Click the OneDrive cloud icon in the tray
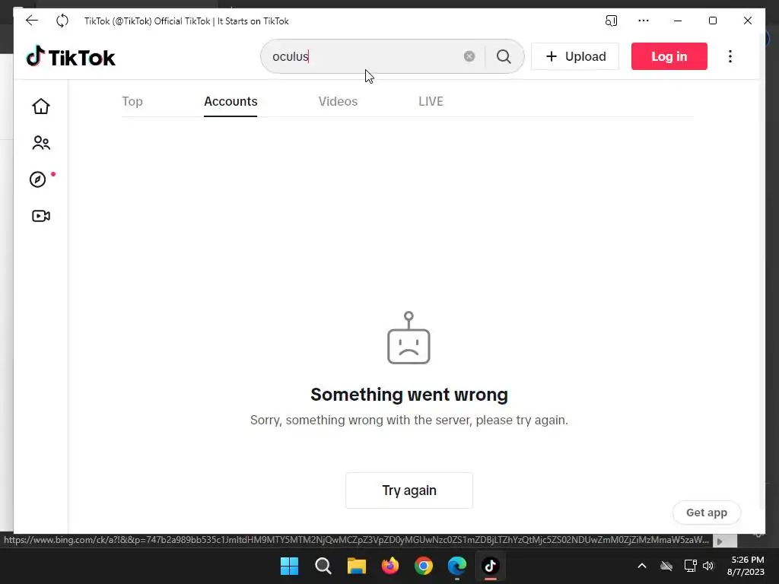Screen dimensions: 779x584 point(666,566)
